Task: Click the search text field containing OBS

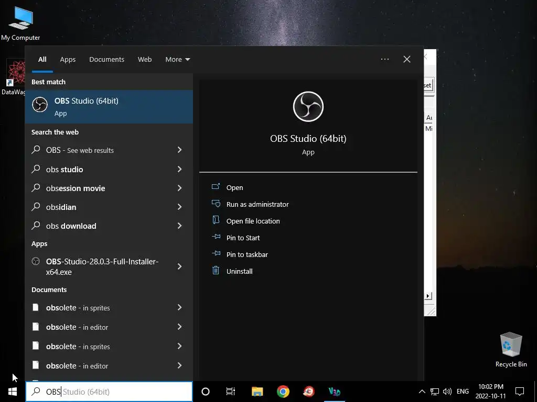Action: (x=109, y=392)
